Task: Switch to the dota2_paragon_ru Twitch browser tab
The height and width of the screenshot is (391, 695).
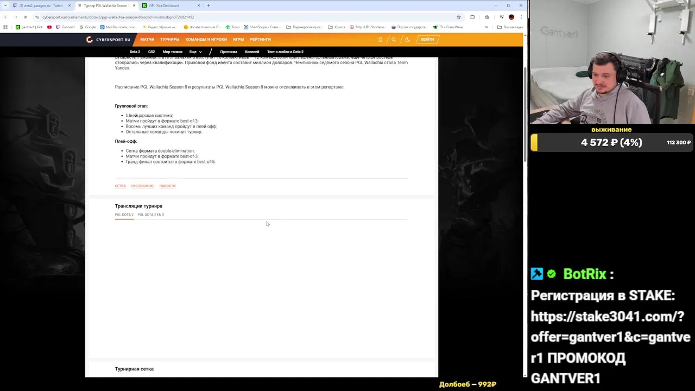Action: coord(41,5)
